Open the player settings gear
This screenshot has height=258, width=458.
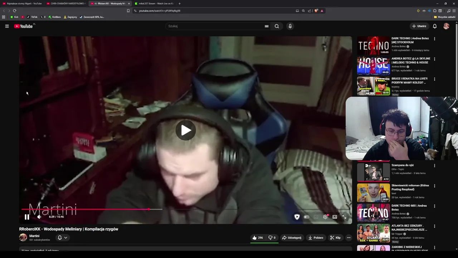[x=325, y=217]
